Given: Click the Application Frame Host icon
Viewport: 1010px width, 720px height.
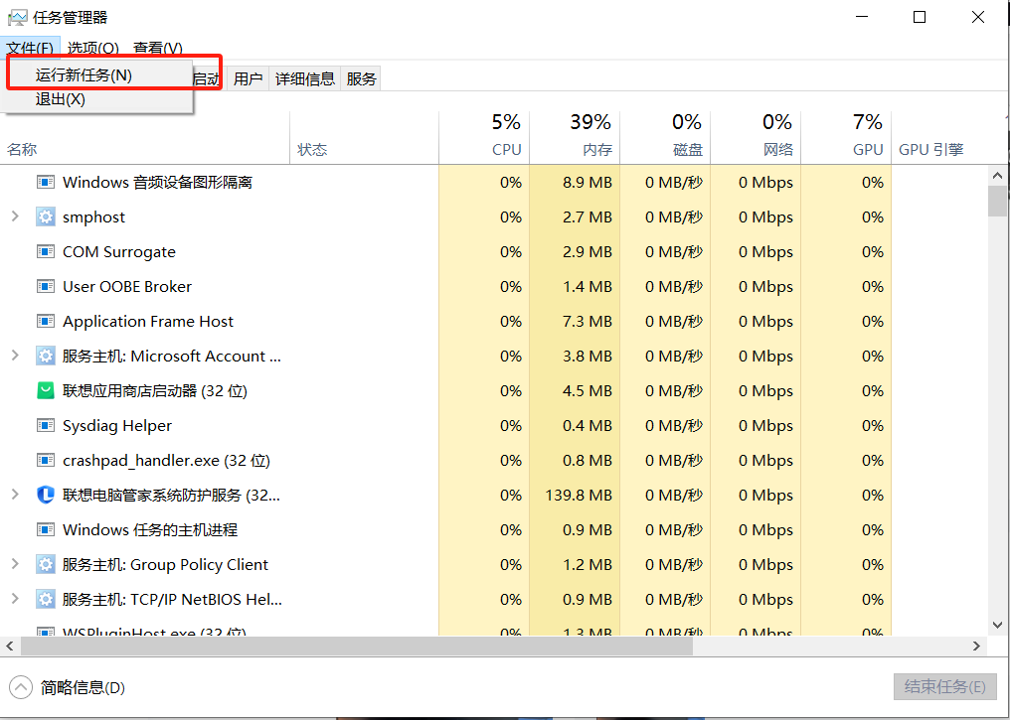Looking at the screenshot, I should pos(45,321).
